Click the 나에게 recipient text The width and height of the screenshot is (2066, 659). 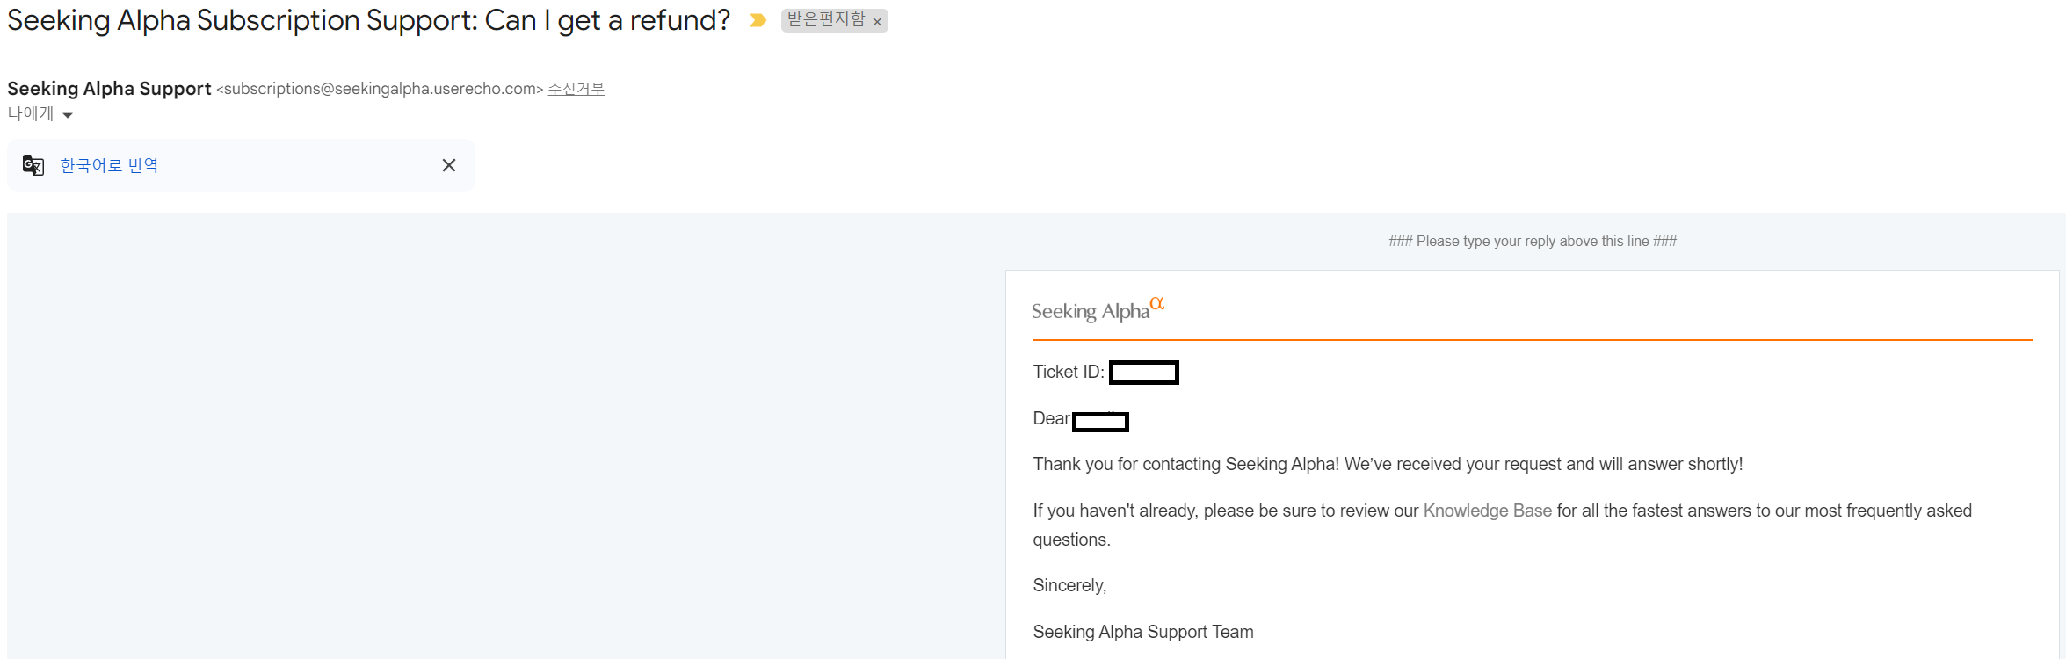pos(31,114)
